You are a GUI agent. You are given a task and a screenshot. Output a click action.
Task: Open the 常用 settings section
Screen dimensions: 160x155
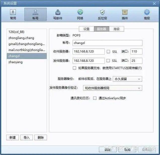tap(13, 14)
